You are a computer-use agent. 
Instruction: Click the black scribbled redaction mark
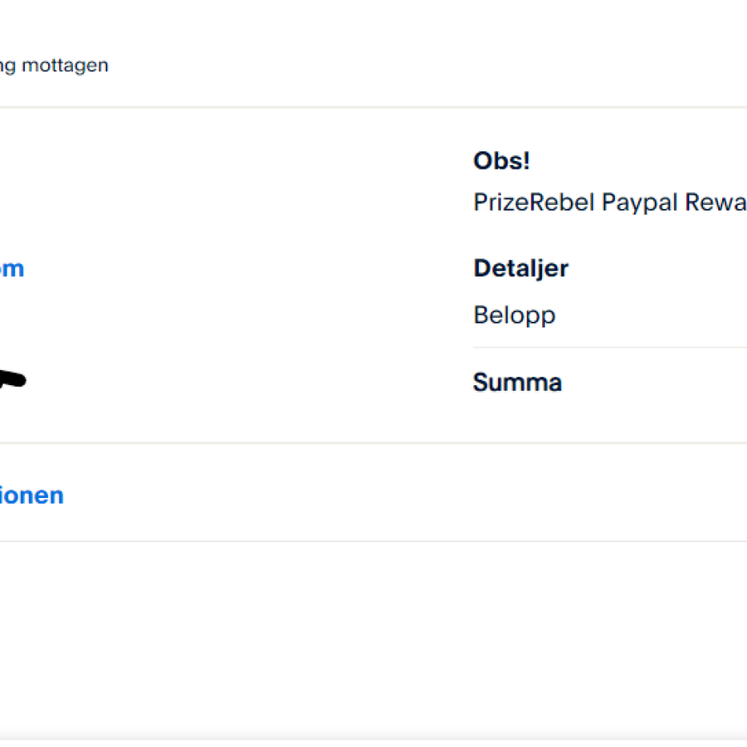click(x=11, y=380)
